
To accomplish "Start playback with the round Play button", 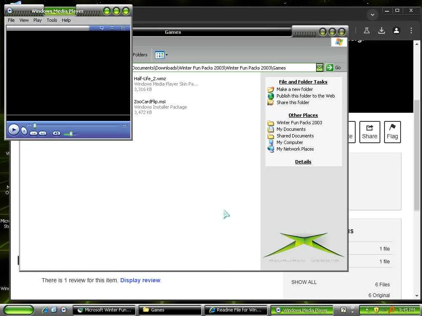I will click(x=14, y=130).
